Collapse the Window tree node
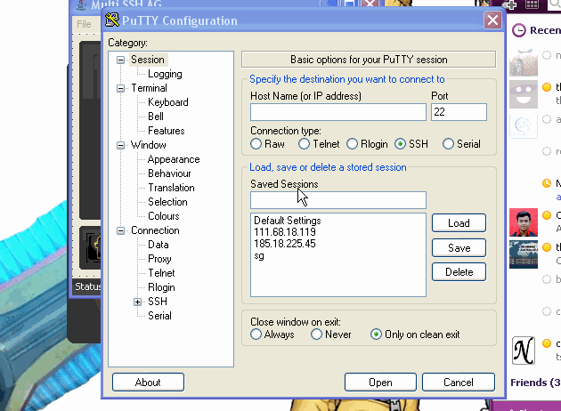 [x=120, y=145]
